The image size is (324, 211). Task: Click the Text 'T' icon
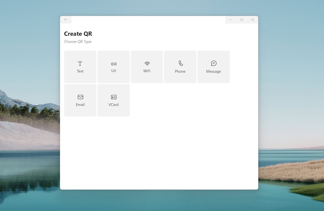[x=80, y=64]
